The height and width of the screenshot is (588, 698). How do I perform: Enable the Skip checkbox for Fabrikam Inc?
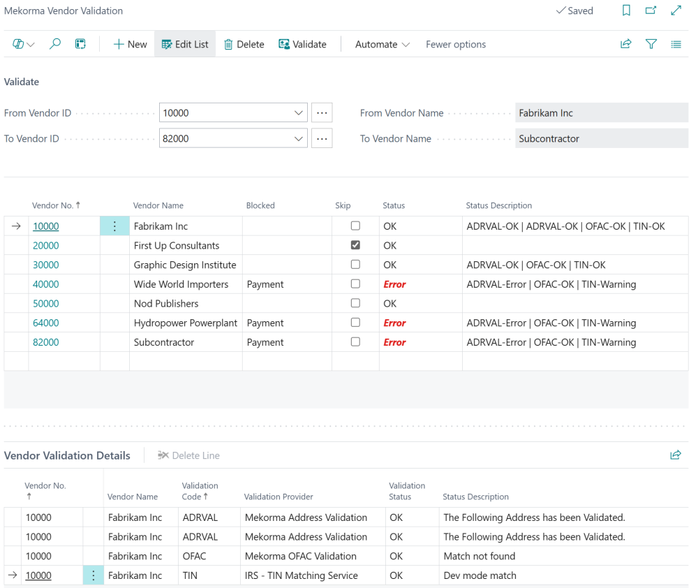click(x=355, y=226)
